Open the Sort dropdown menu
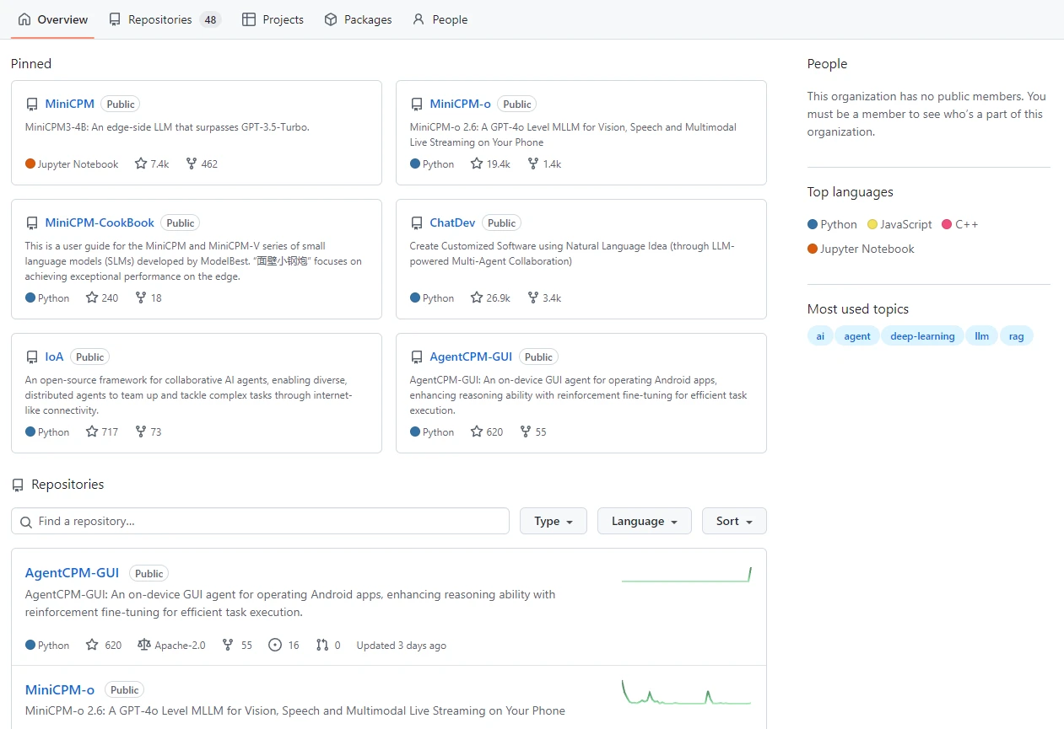1064x729 pixels. coord(733,522)
